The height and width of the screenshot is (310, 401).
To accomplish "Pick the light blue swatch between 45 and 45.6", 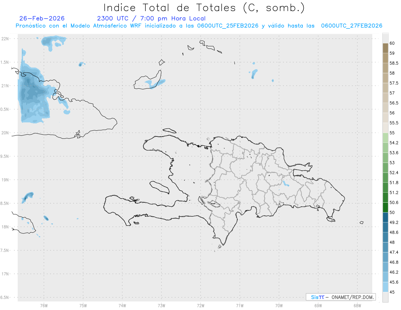I will point(385,287).
